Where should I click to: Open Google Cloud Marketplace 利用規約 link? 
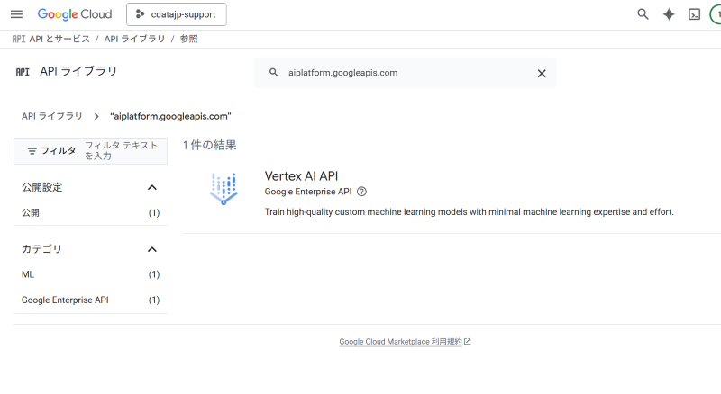point(400,342)
